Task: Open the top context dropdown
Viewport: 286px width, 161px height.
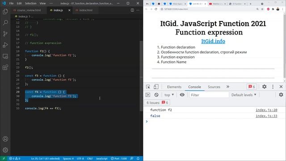Action: click(x=169, y=95)
